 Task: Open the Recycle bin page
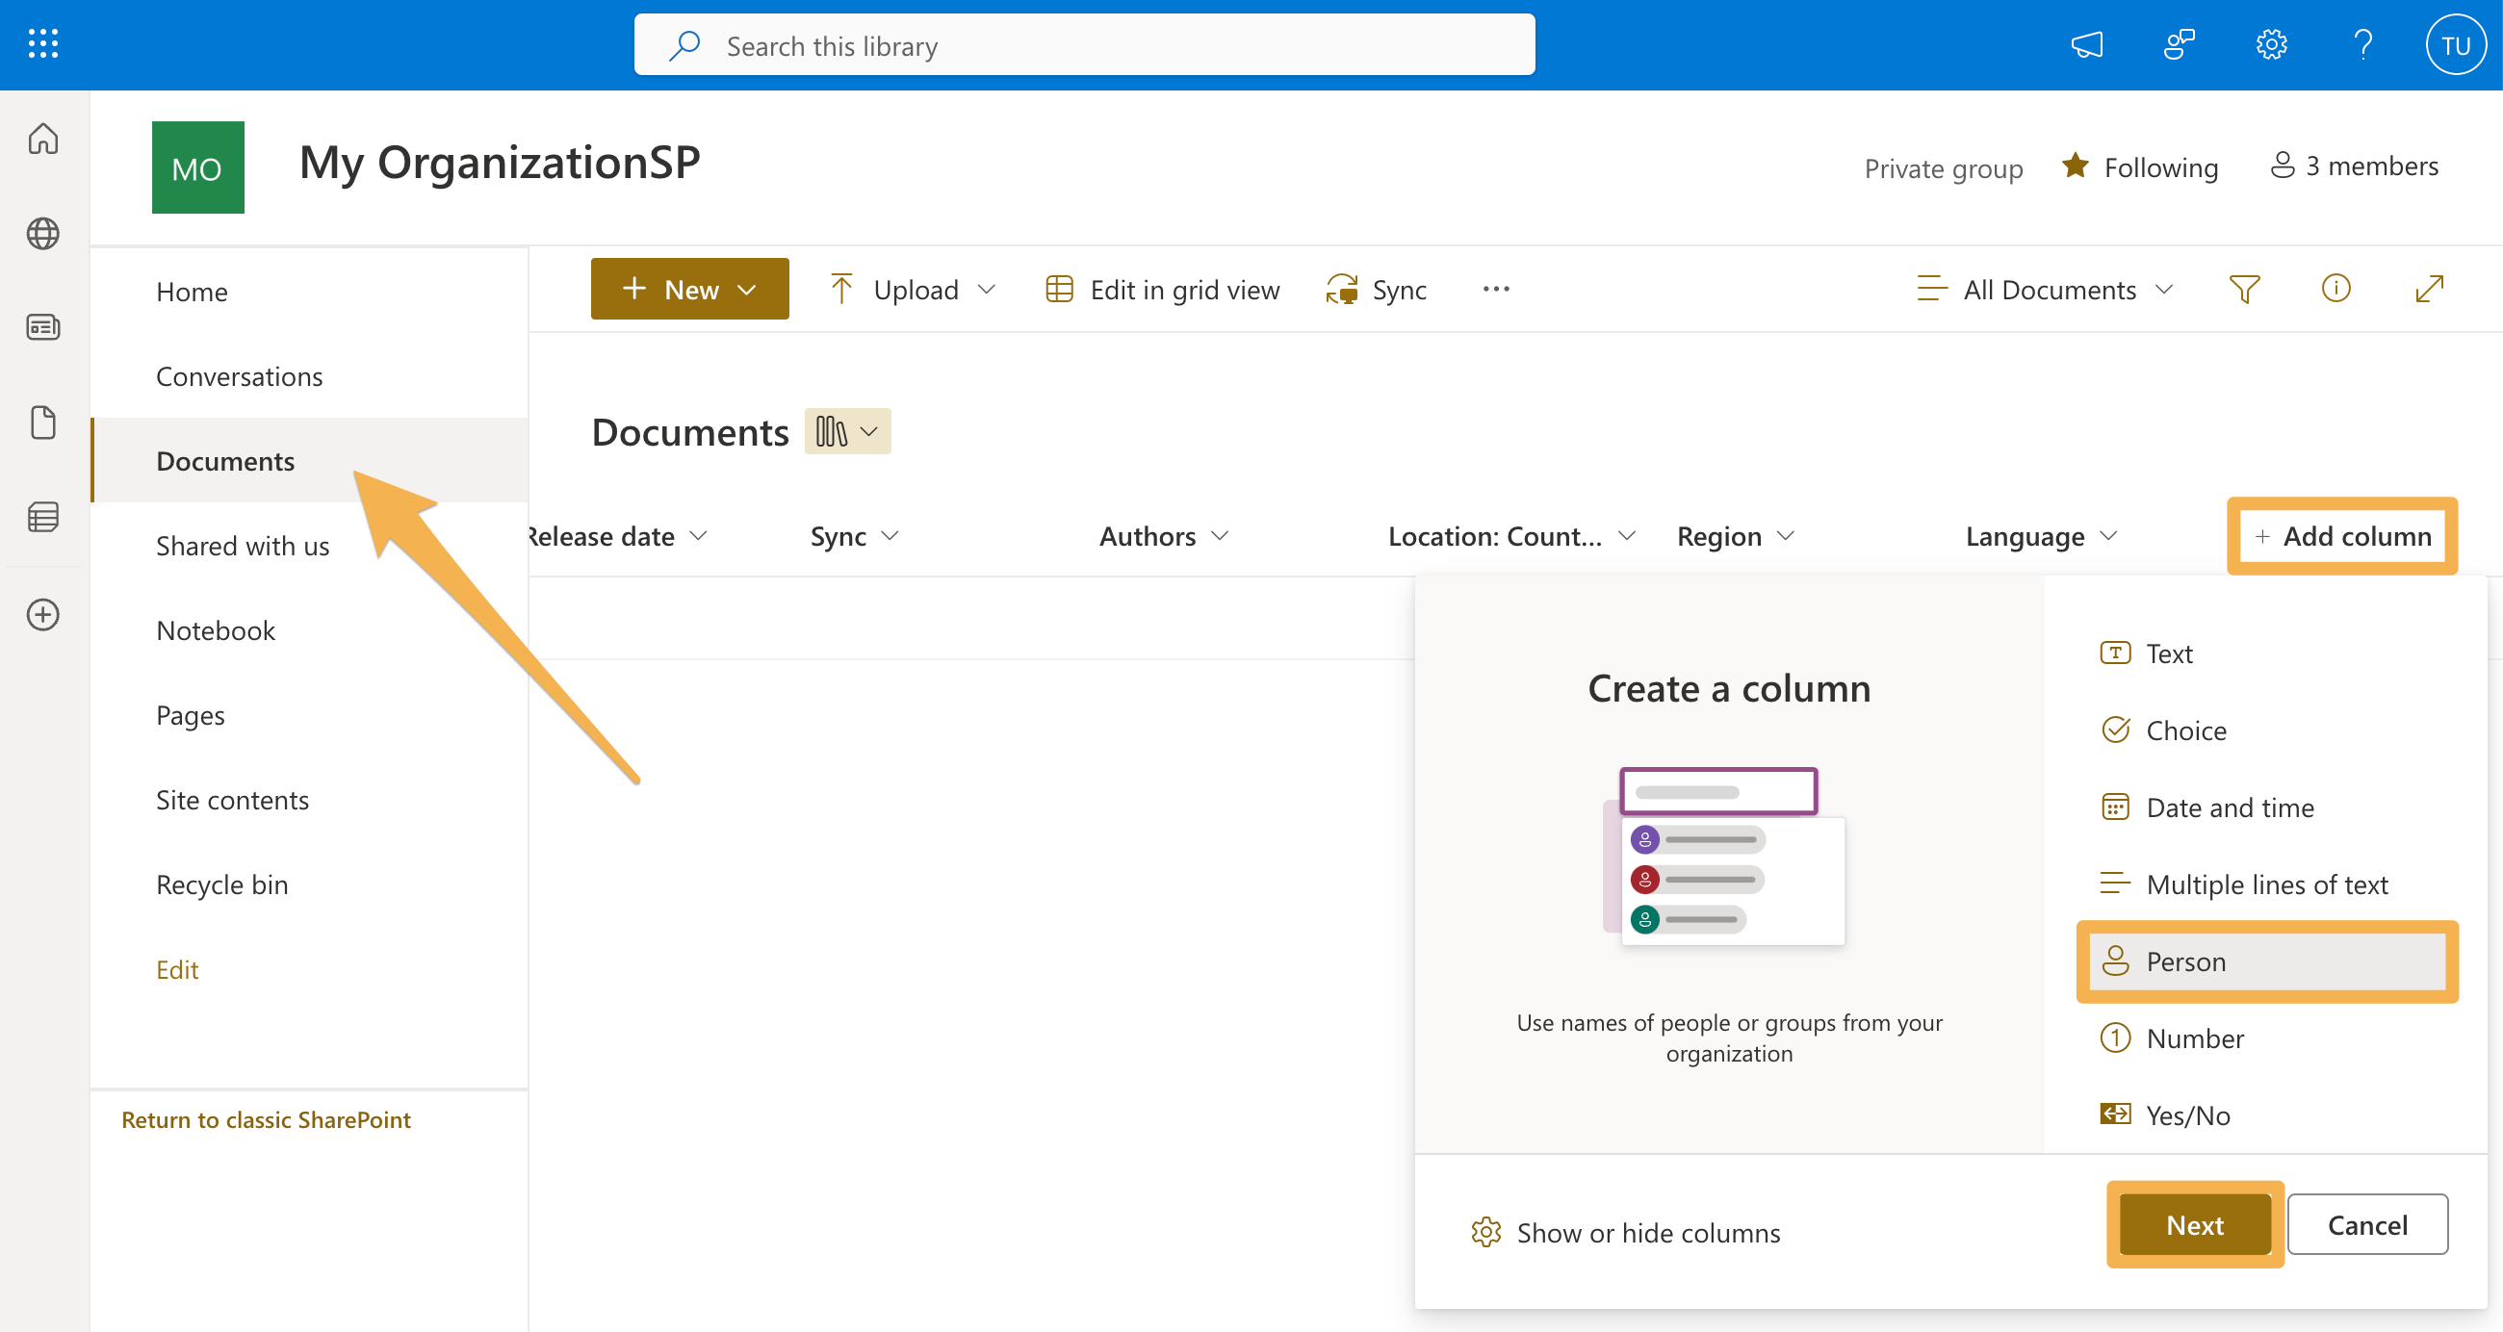tap(221, 884)
